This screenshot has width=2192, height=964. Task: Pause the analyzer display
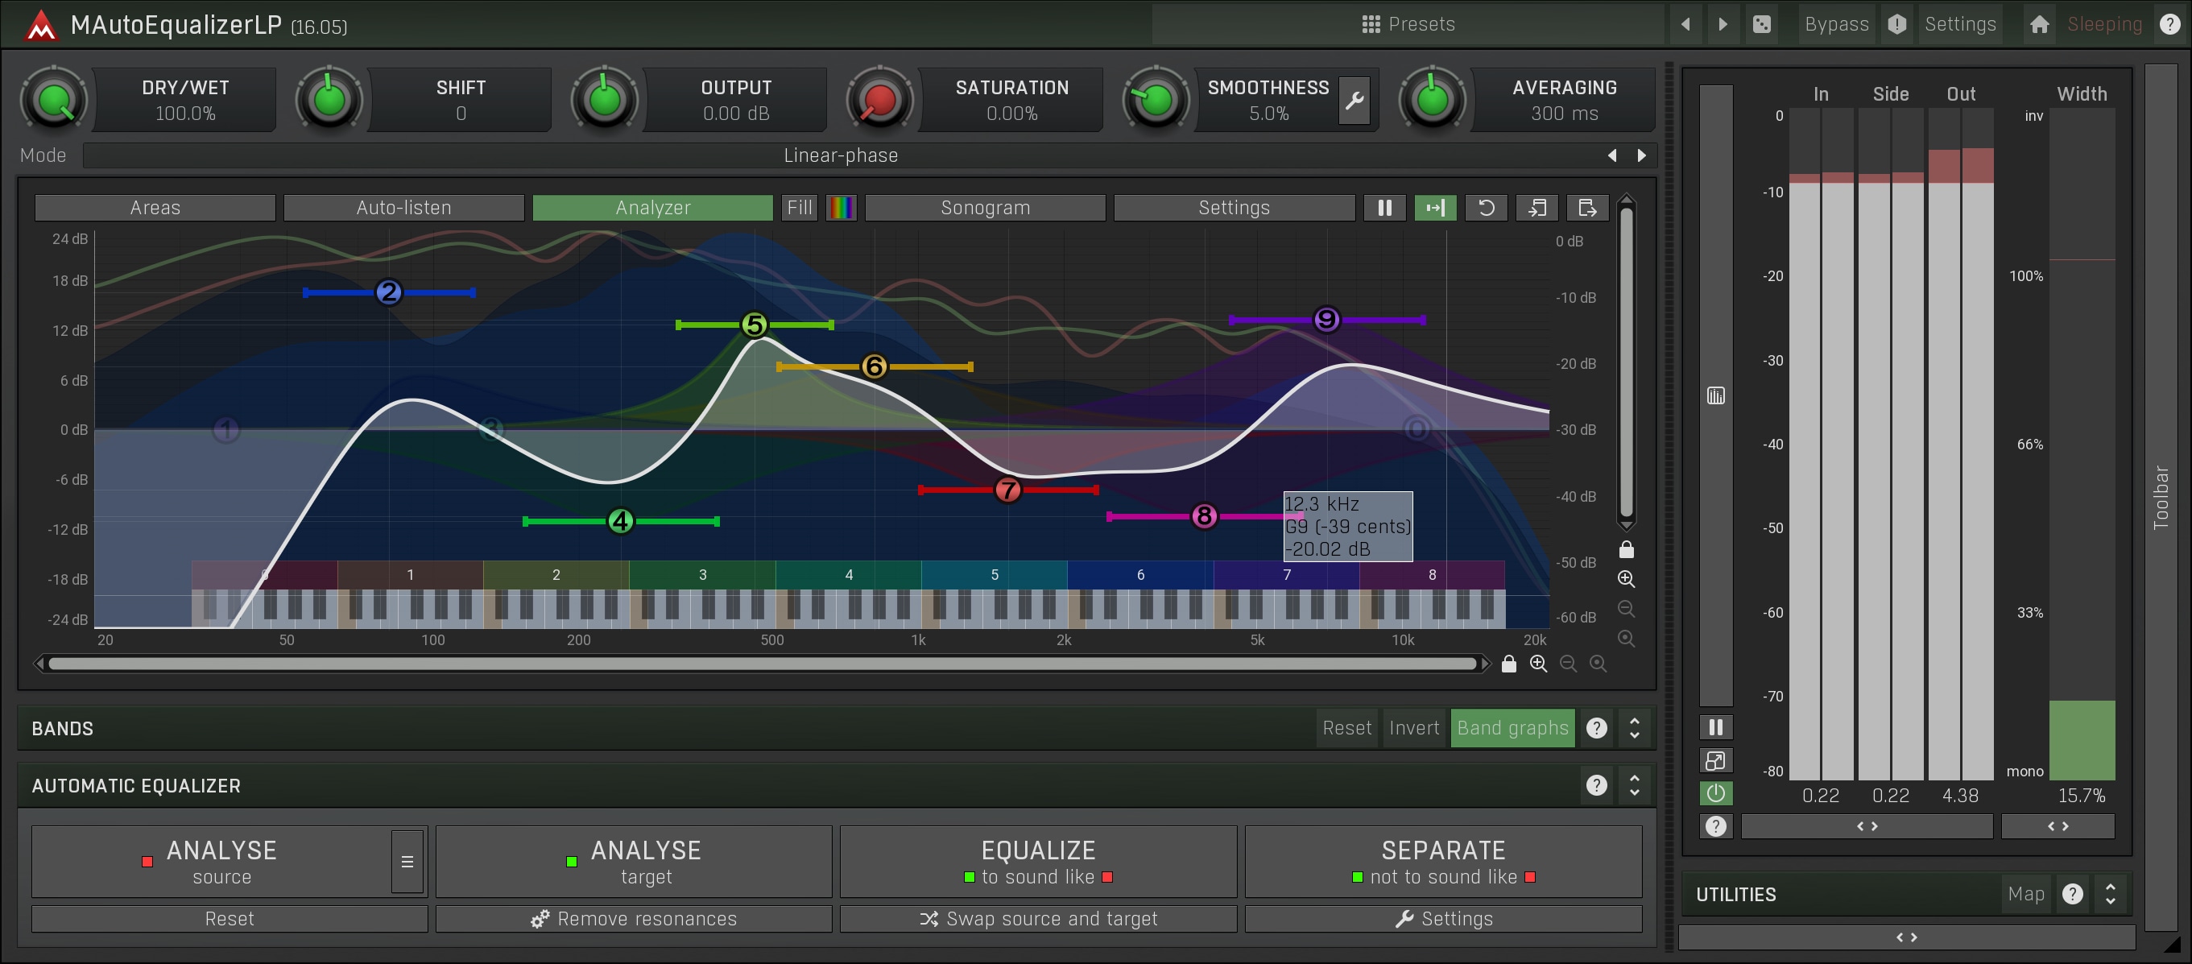click(x=1384, y=208)
